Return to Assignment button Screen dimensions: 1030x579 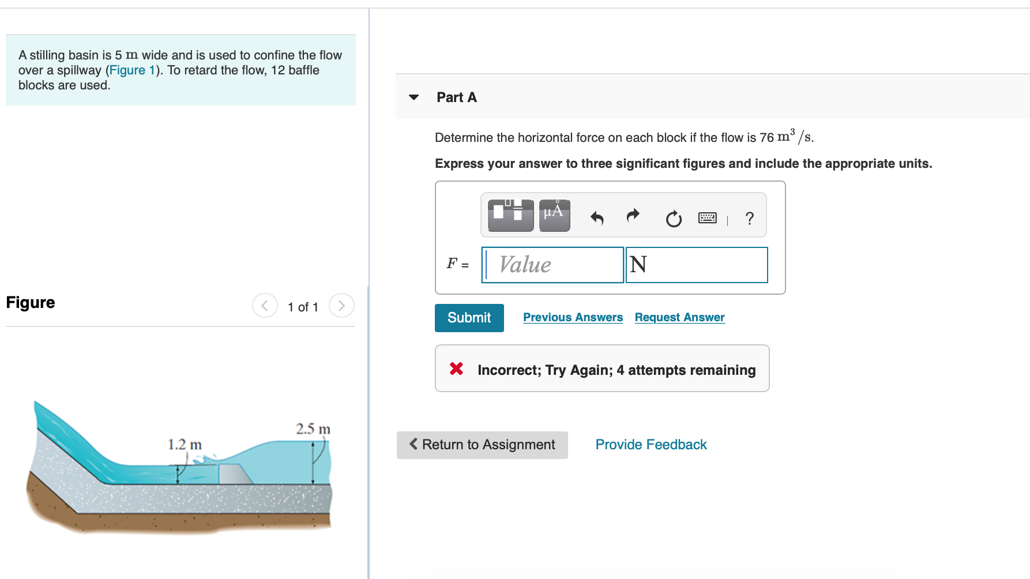click(482, 445)
